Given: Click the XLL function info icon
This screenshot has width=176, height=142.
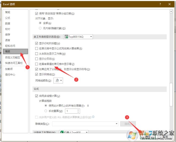Looking at the screenshot, I should [x=93, y=117].
